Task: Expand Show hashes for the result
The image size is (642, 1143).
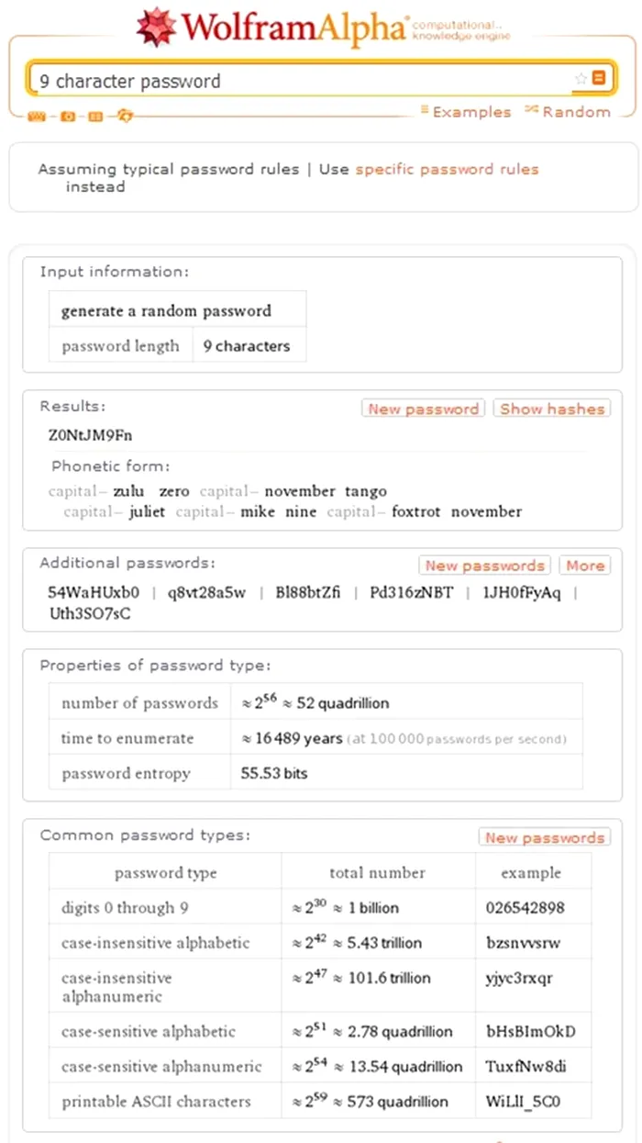Action: coord(551,409)
